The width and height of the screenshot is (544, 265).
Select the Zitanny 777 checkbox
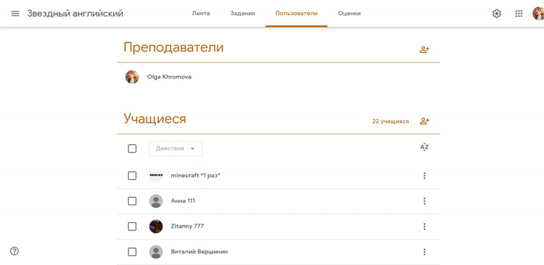[x=132, y=226]
